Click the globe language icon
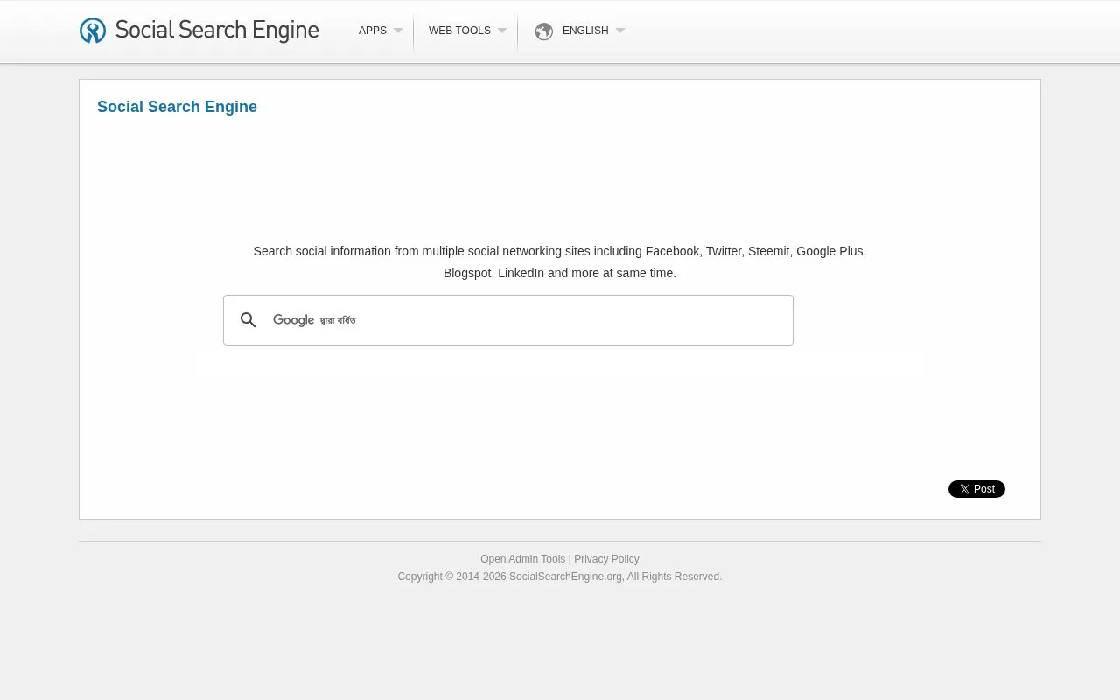The height and width of the screenshot is (700, 1120). point(544,31)
